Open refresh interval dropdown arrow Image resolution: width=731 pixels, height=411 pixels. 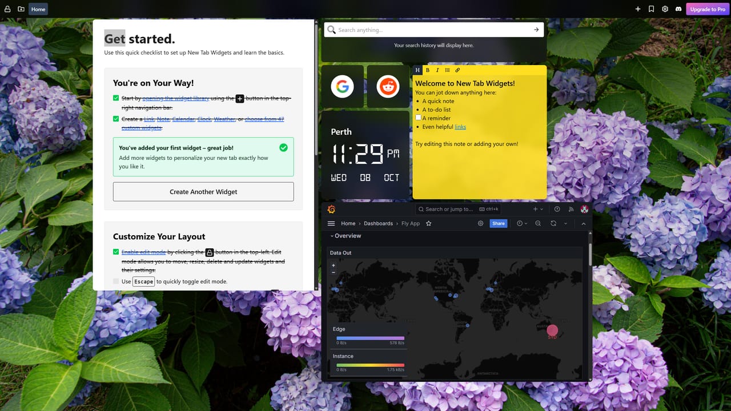(x=565, y=224)
